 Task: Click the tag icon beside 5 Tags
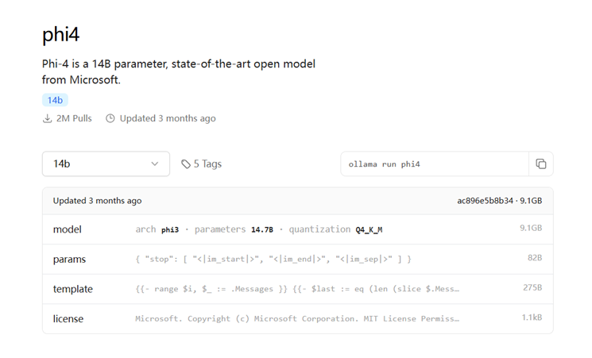click(x=186, y=164)
